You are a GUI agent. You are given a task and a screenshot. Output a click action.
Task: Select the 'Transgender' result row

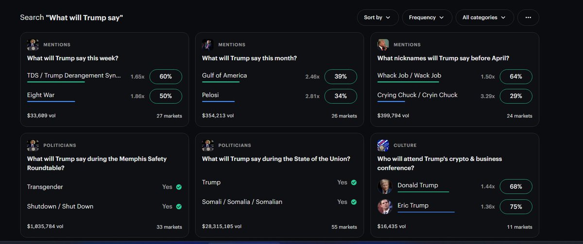tap(104, 187)
